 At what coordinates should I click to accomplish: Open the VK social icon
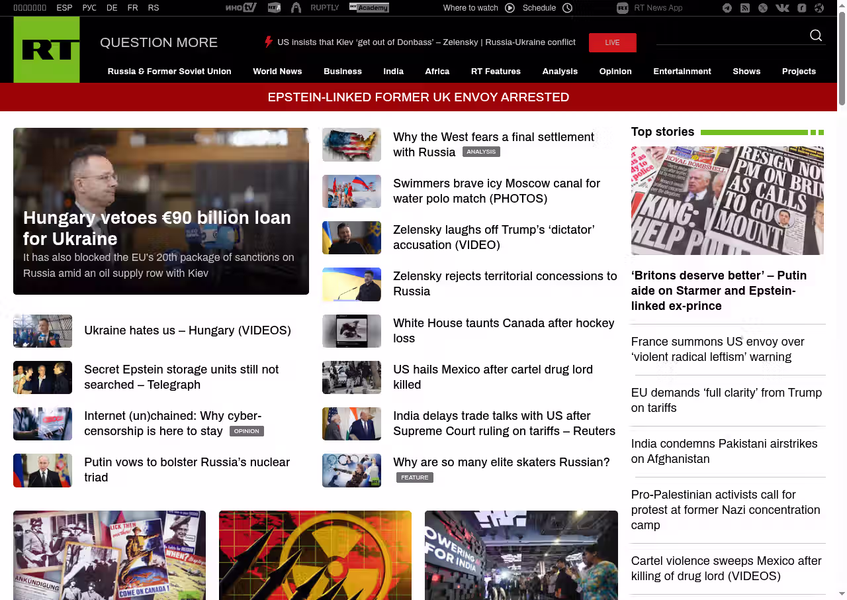coord(782,8)
